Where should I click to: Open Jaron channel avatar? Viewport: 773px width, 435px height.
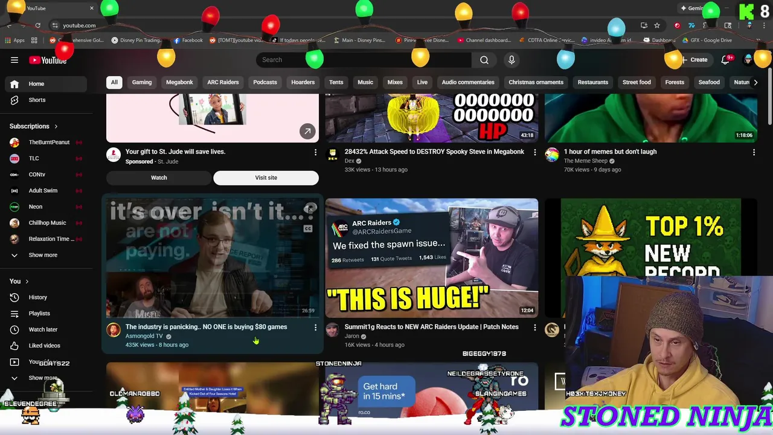pyautogui.click(x=333, y=330)
